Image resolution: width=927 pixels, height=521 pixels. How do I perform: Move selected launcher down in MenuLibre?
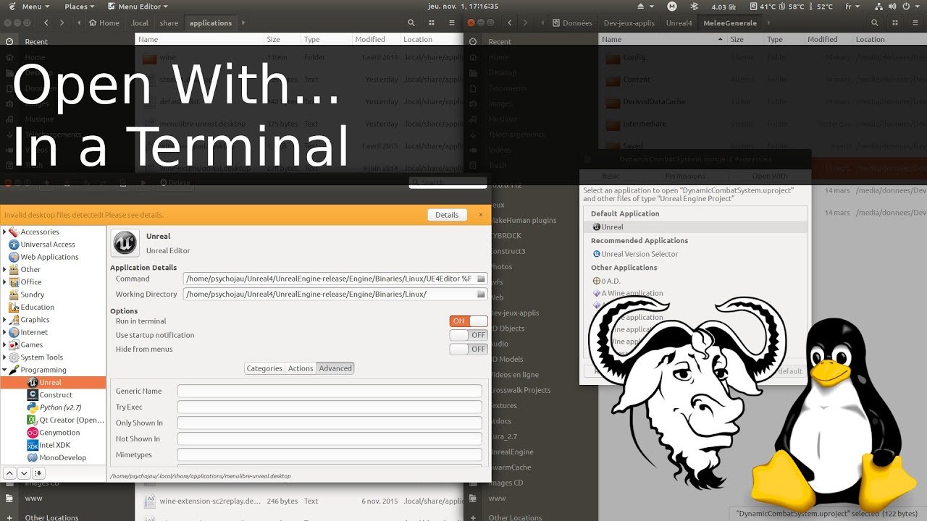coord(24,473)
